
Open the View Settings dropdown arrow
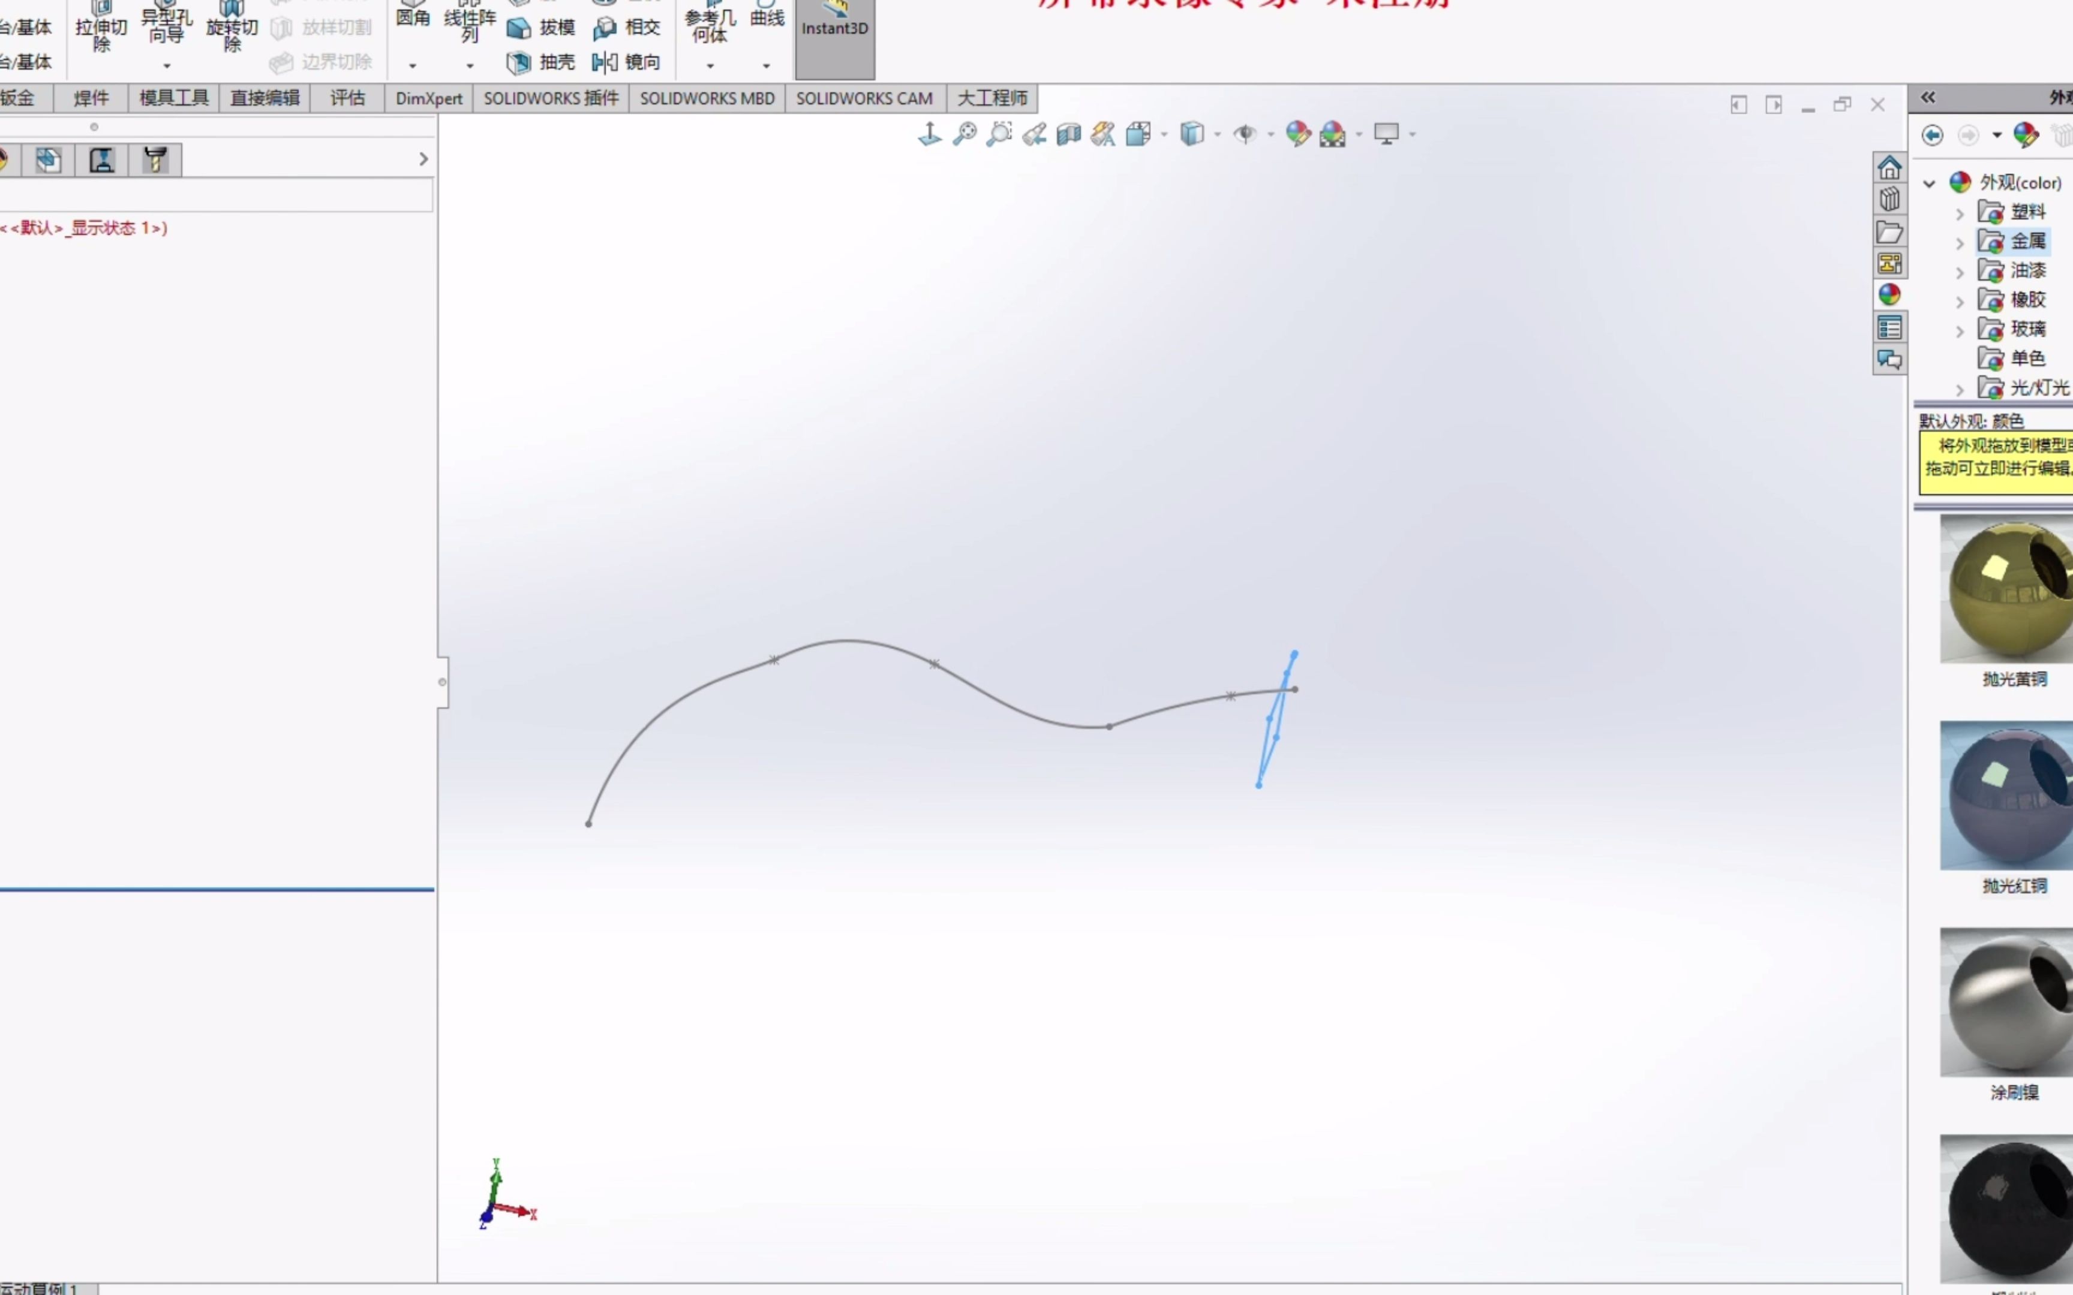point(1412,134)
